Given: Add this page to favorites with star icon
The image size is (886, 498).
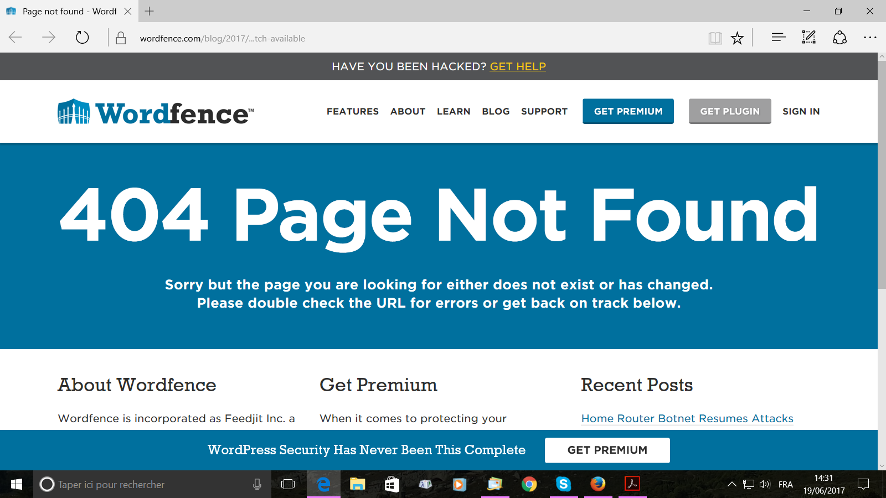Looking at the screenshot, I should [737, 38].
